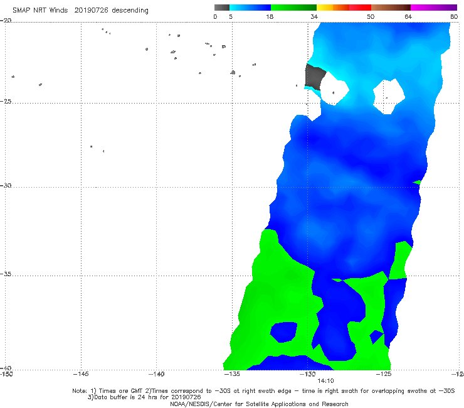Viewport: 464px width, 408px height.
Task: Click the brown segment of the color bar
Action: tap(391, 8)
